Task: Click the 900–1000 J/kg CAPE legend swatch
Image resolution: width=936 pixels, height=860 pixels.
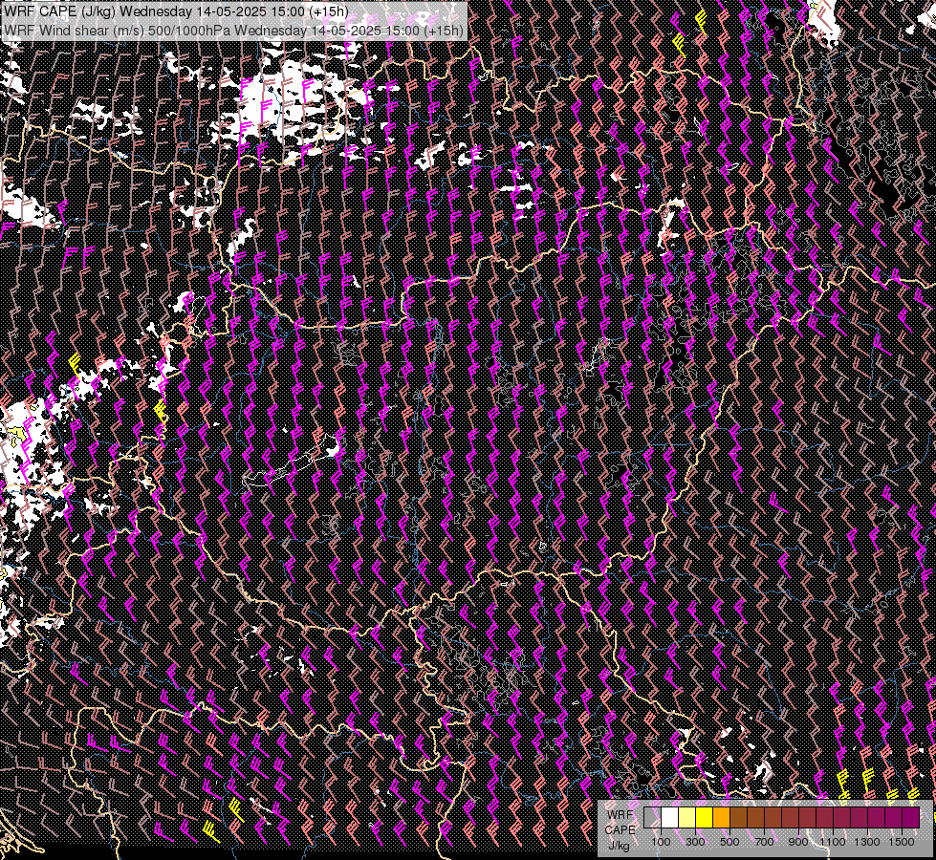Action: tap(808, 818)
